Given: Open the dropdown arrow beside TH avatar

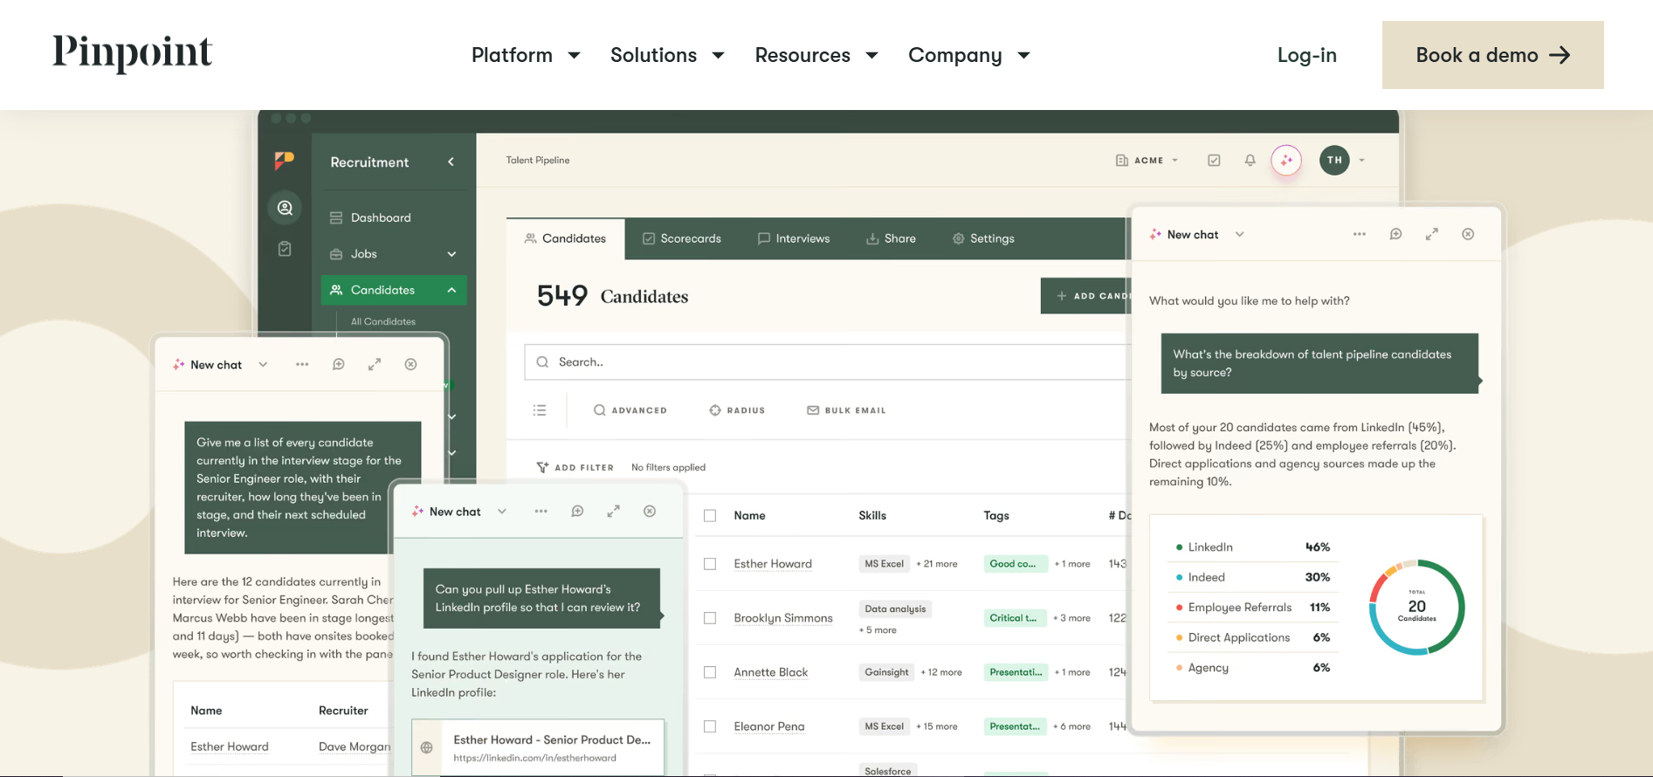Looking at the screenshot, I should click(x=1361, y=161).
